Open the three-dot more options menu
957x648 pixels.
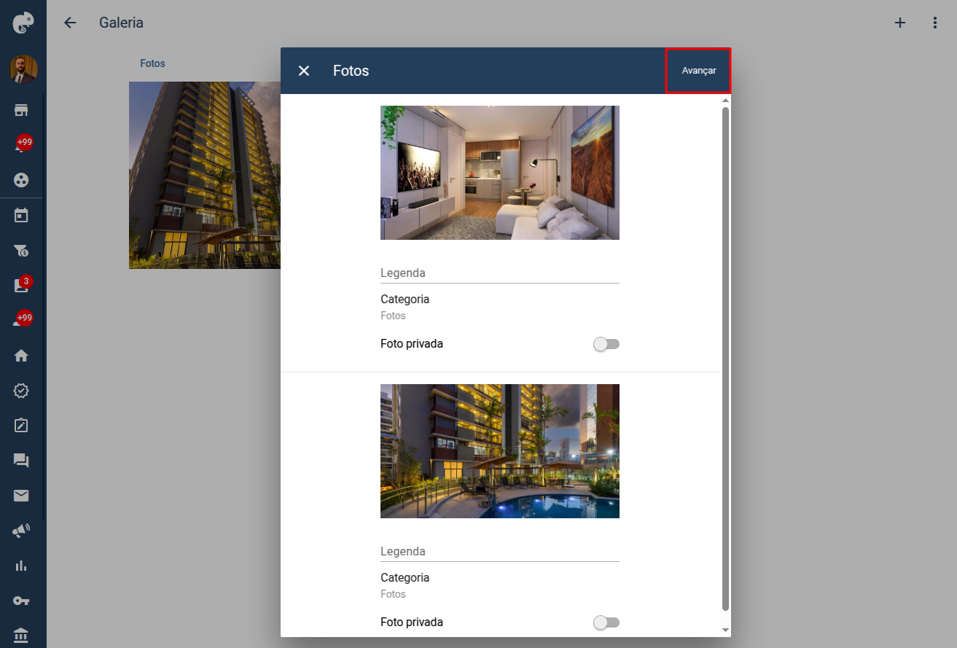(935, 23)
